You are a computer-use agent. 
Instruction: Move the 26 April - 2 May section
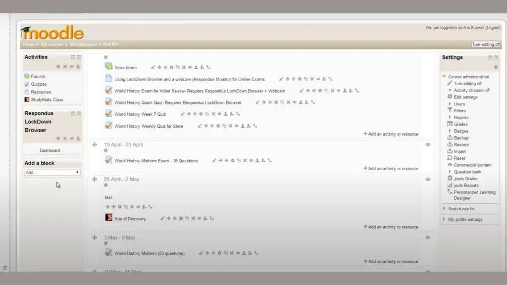pyautogui.click(x=95, y=179)
